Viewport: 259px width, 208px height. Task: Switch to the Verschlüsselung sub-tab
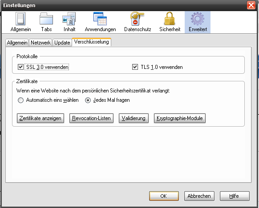click(x=91, y=42)
